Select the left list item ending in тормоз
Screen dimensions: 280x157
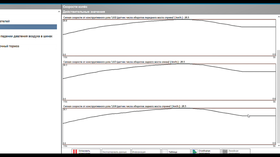(10, 46)
